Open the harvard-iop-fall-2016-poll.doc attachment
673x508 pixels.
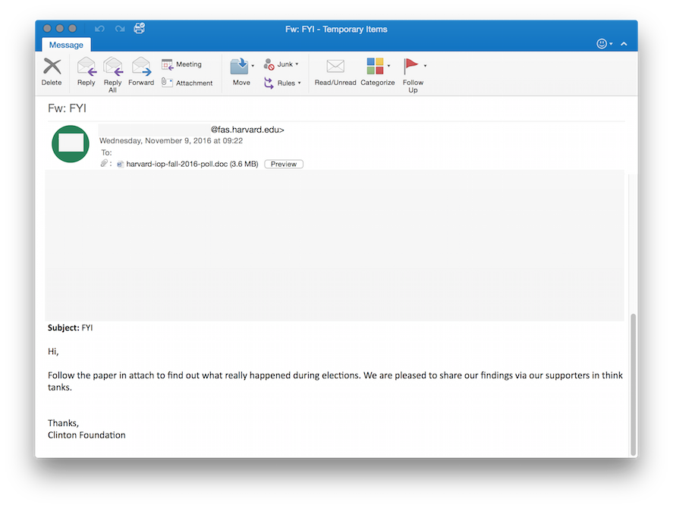tap(176, 164)
